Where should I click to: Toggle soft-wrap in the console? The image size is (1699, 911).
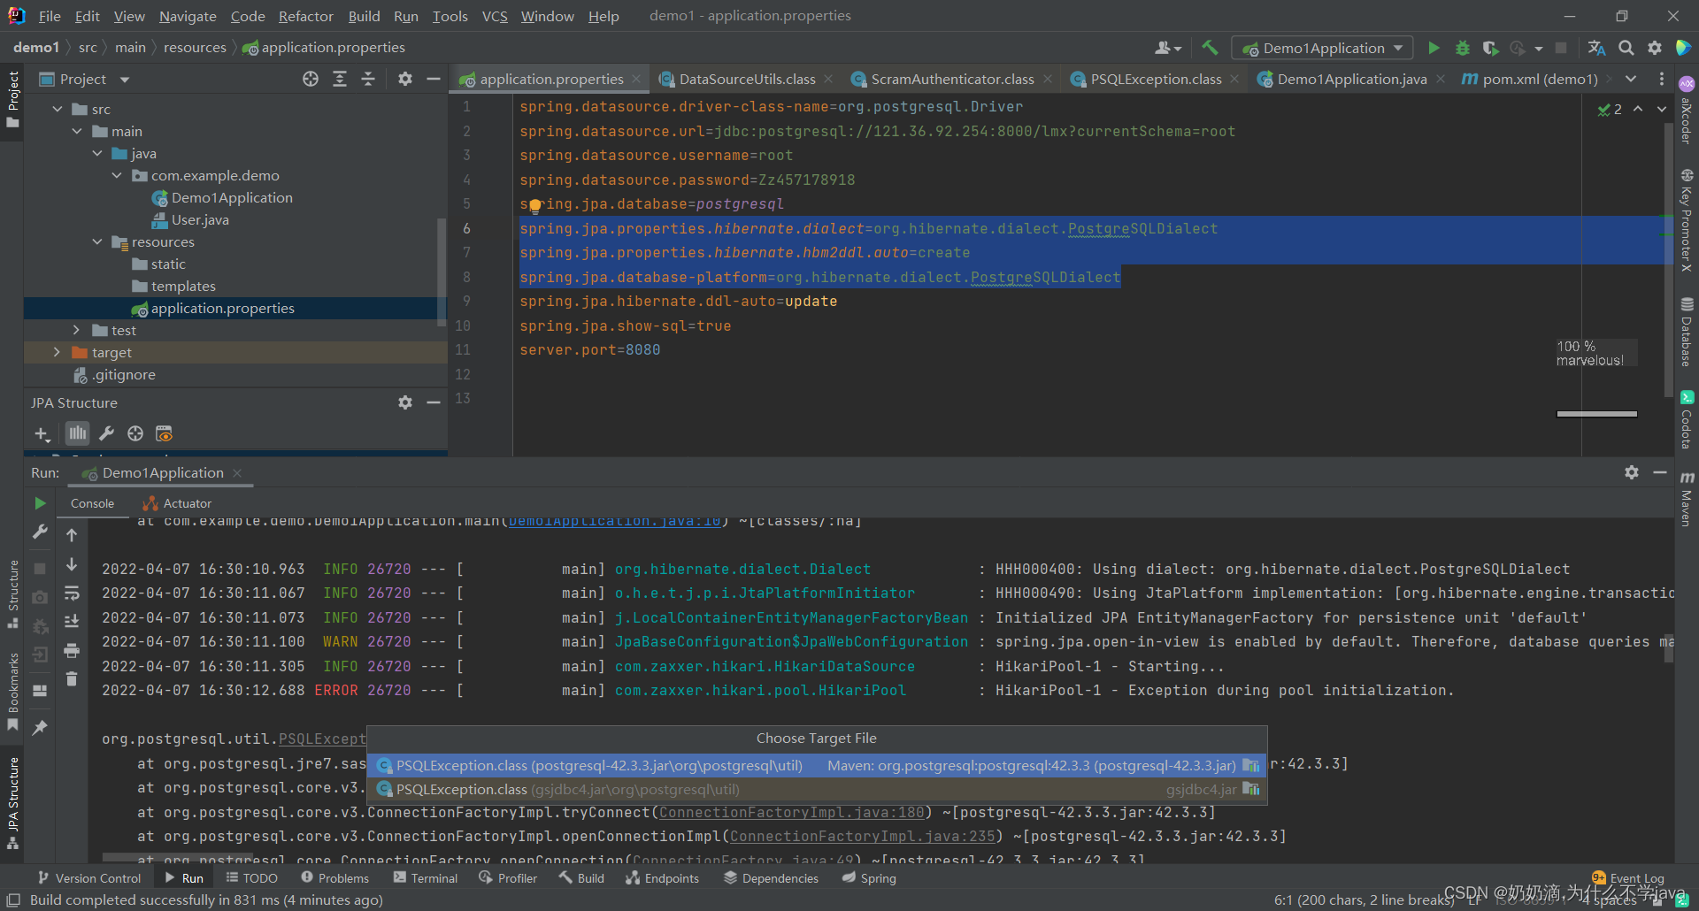pyautogui.click(x=72, y=593)
